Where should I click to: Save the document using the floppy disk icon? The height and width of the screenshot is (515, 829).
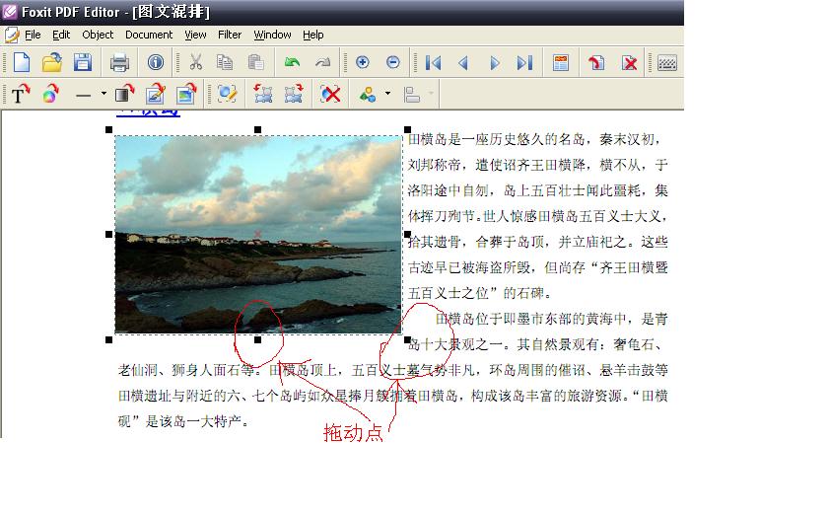click(x=83, y=63)
